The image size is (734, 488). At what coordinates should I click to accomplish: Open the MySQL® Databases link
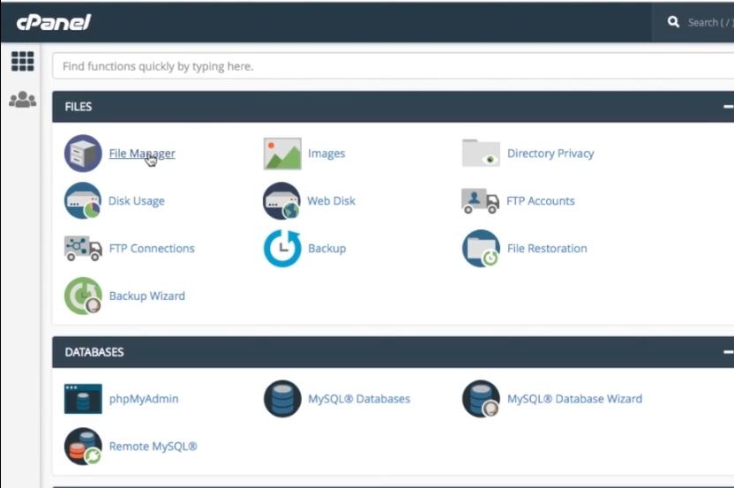click(x=358, y=399)
